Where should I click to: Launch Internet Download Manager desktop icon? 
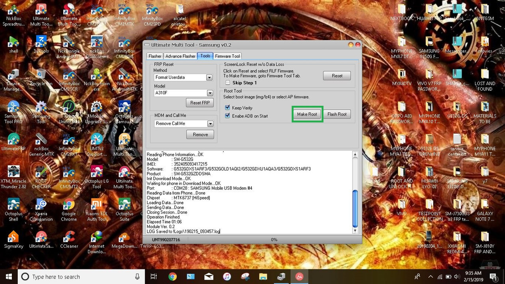97,242
